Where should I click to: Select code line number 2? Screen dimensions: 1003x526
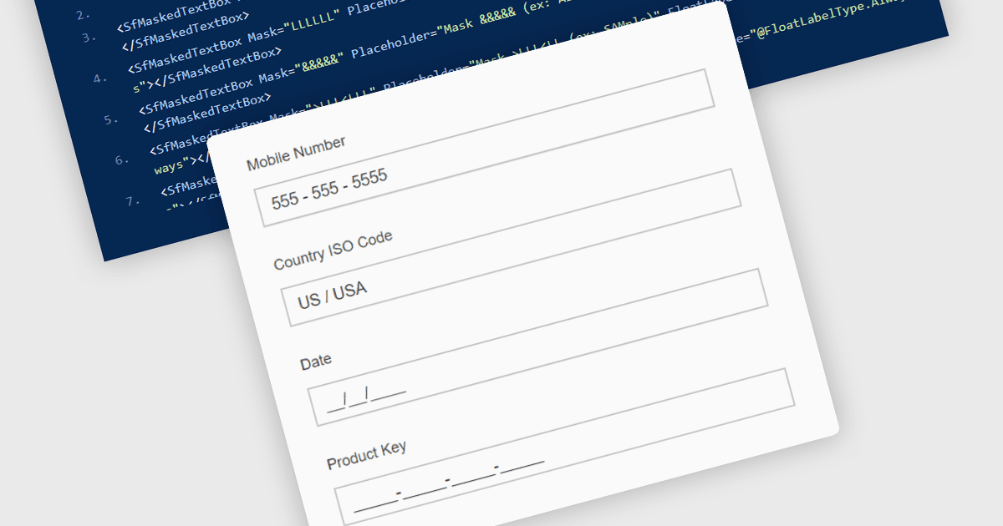(84, 15)
